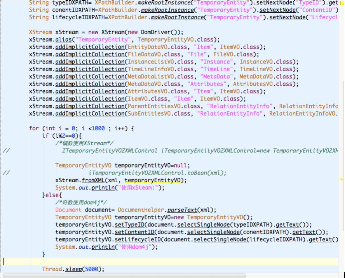Click the for loop keyword
The image size is (345, 278).
click(34, 128)
